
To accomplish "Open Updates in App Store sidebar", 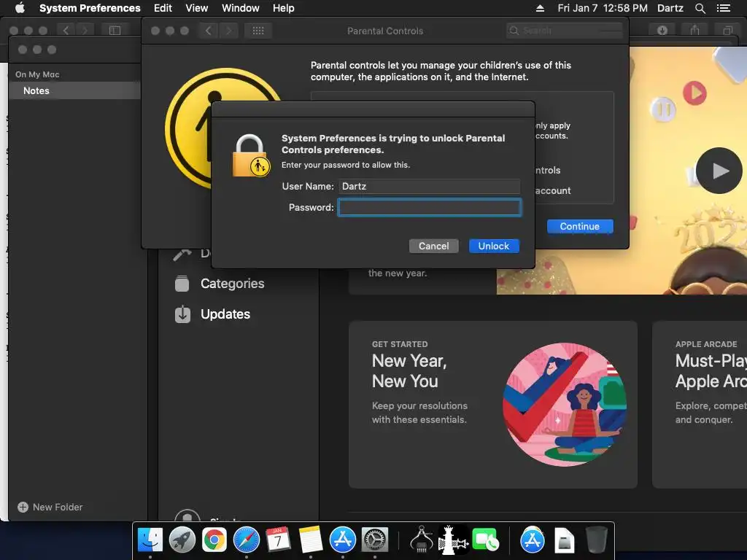I will click(225, 314).
